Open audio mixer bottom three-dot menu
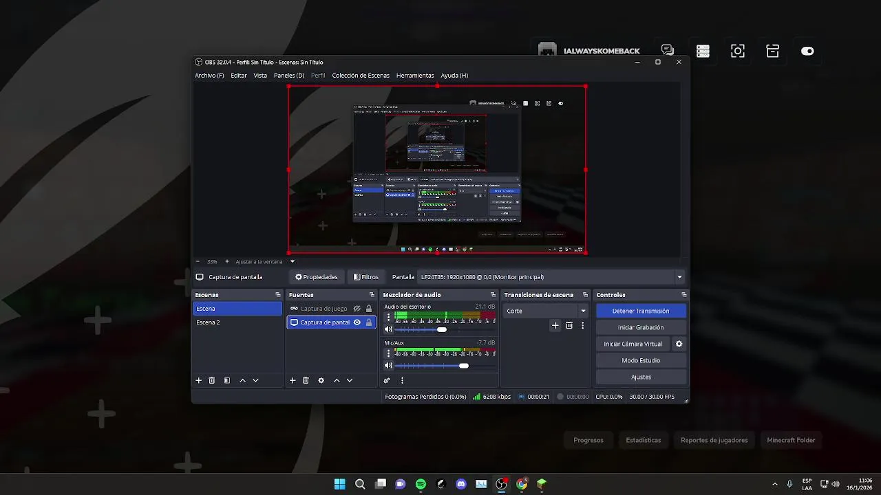This screenshot has height=495, width=881. (x=402, y=380)
